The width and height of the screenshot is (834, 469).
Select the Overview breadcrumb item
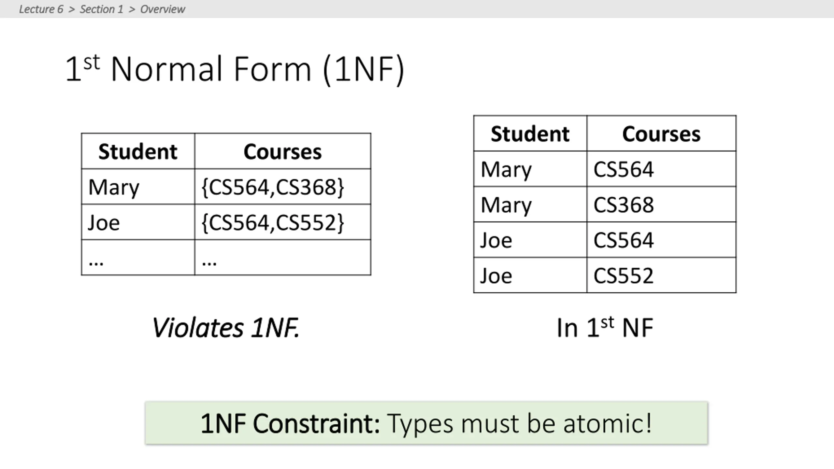click(x=163, y=9)
